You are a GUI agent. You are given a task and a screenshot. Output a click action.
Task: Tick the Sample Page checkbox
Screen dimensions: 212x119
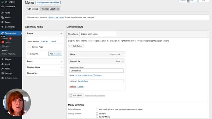(30, 47)
